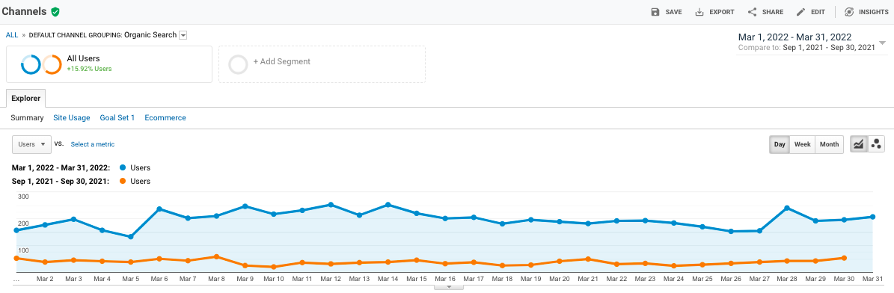The width and height of the screenshot is (894, 293).
Task: Select Day granularity
Action: coord(780,144)
